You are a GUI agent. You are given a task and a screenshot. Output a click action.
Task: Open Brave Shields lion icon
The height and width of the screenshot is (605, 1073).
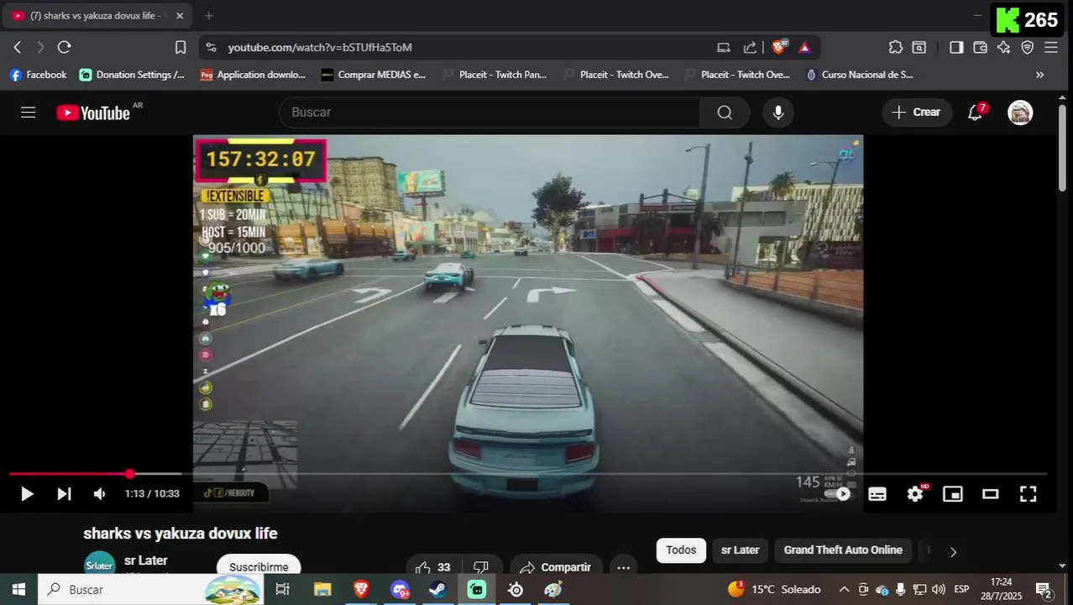tap(778, 47)
